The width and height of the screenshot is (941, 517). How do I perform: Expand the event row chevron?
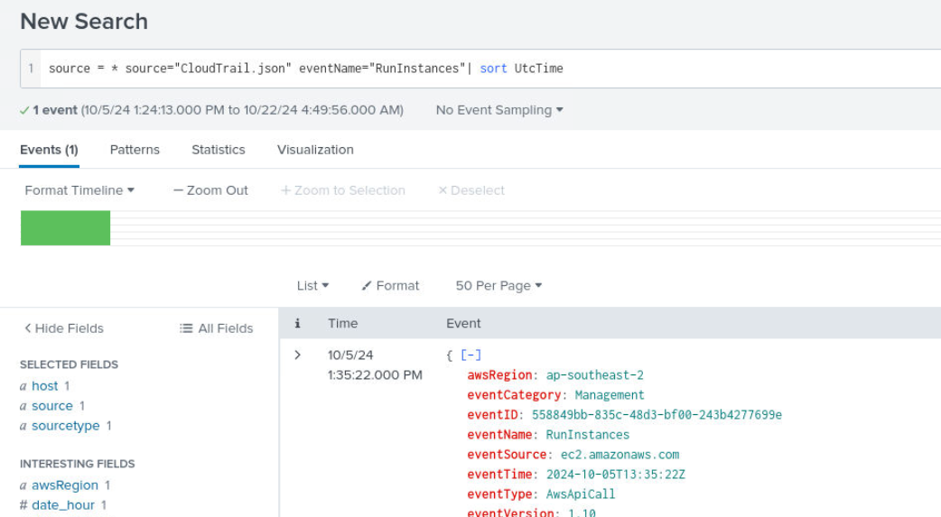[x=297, y=355]
